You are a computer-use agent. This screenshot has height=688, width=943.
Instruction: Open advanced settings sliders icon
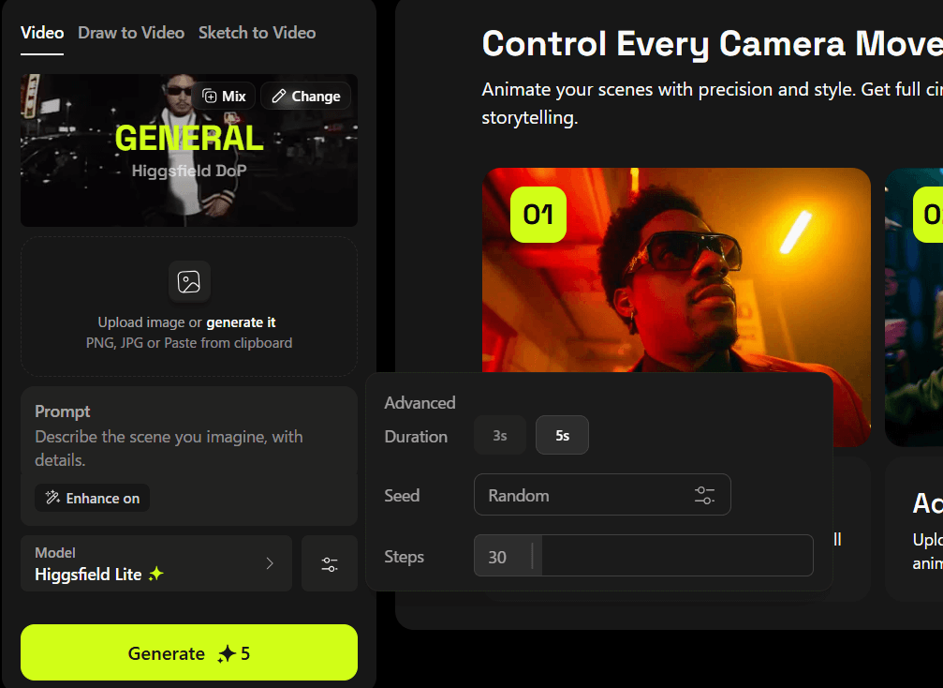(330, 564)
